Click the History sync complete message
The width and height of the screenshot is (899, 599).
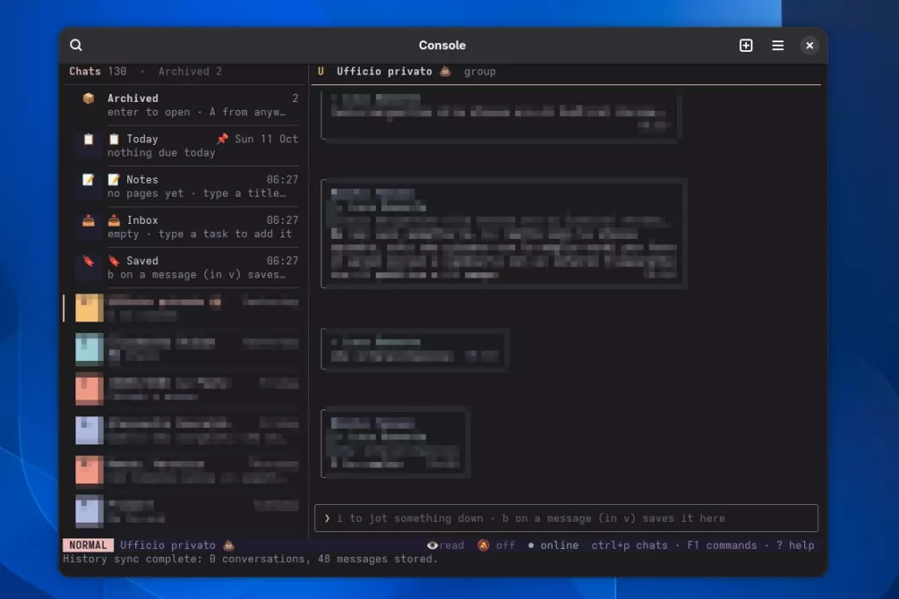[x=250, y=559]
